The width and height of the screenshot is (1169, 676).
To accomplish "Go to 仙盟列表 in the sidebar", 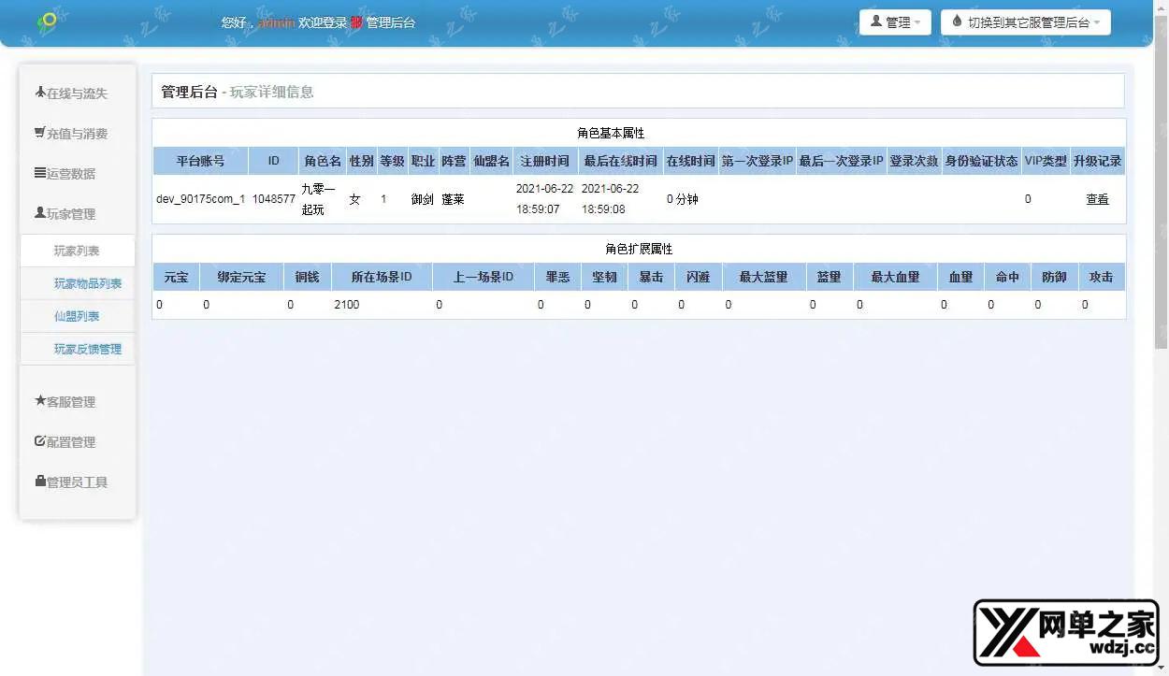I will (77, 316).
